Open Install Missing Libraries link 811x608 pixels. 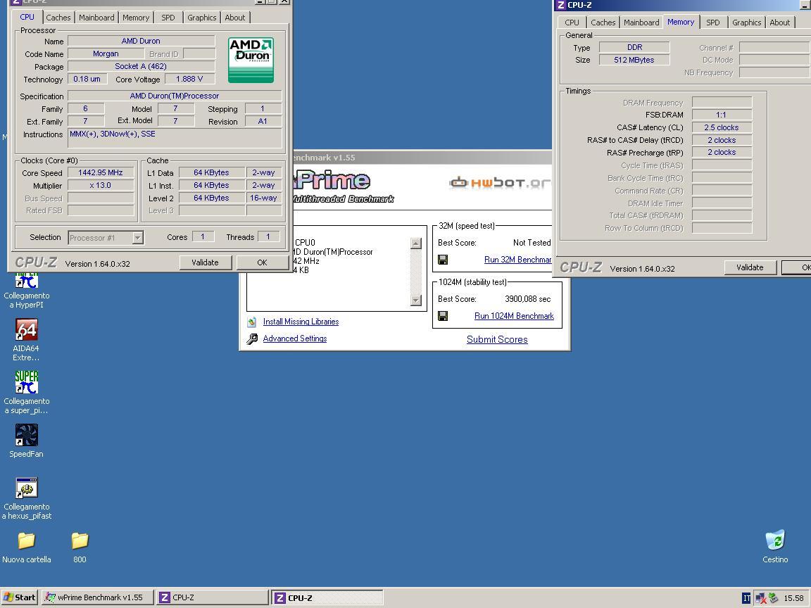pyautogui.click(x=301, y=322)
